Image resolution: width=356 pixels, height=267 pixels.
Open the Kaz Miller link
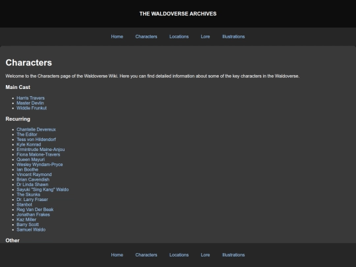(x=26, y=220)
